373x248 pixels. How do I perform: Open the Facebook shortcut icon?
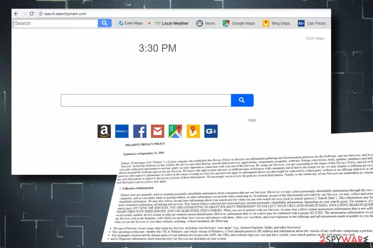click(x=140, y=131)
